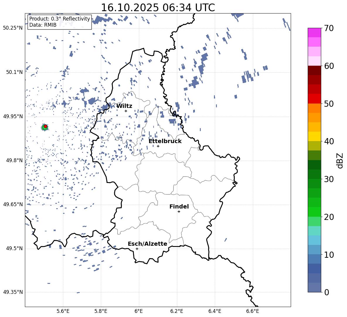This screenshot has height=317, width=347.
Task: Click the title text 16.10.2025 06:34 UTC
Action: pos(158,8)
